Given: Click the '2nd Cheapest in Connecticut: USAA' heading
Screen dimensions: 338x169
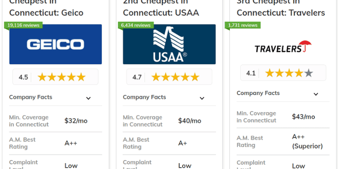Looking at the screenshot, I should [x=161, y=13].
